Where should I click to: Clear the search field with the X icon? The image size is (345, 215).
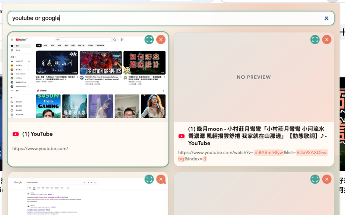326,18
